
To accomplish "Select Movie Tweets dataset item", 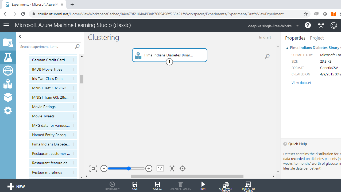I will click(x=53, y=116).
